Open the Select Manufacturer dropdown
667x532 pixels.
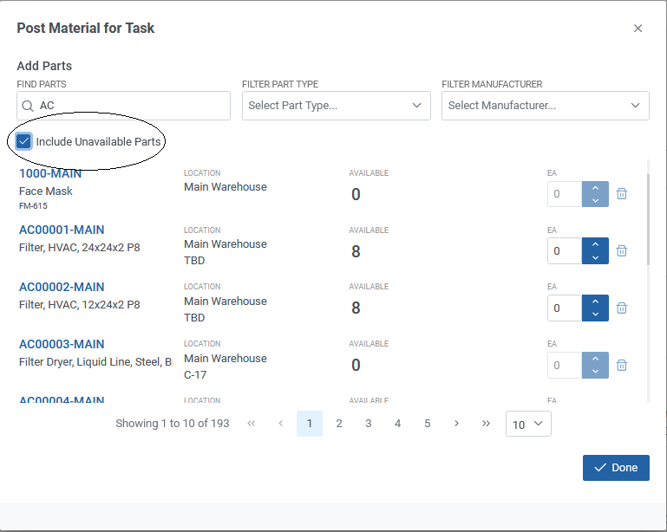[x=546, y=106]
